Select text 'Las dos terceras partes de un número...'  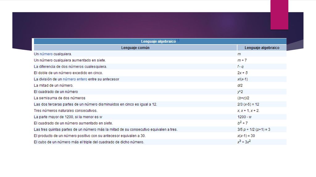coord(95,104)
